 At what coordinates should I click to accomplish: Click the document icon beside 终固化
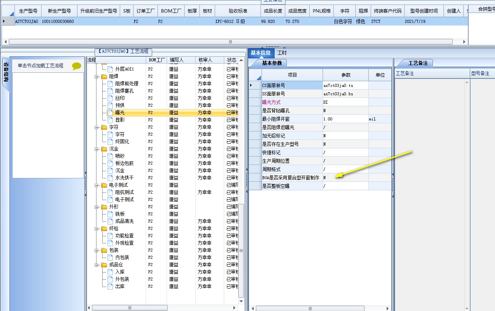[110, 142]
